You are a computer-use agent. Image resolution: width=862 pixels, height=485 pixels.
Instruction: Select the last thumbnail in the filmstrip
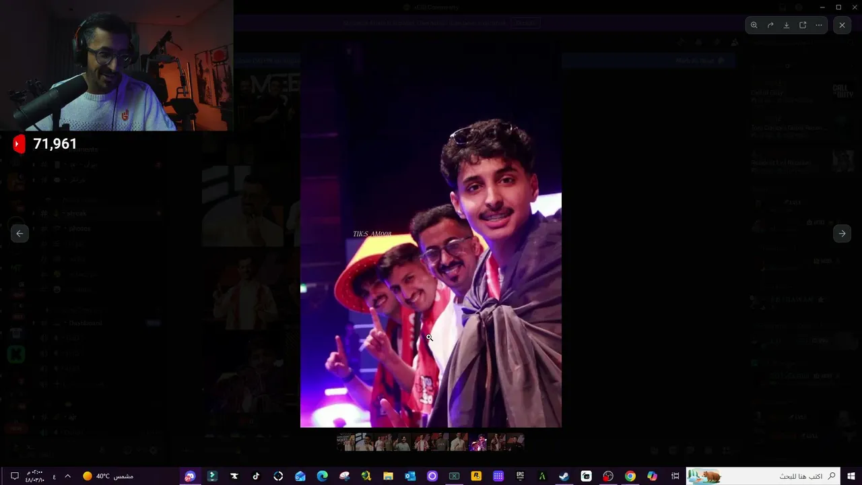(515, 442)
